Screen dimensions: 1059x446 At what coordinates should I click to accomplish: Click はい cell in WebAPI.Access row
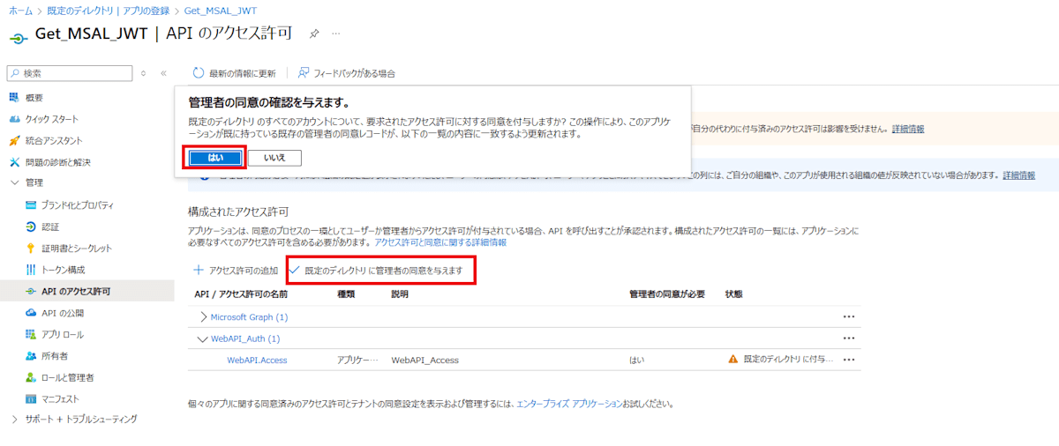[636, 360]
